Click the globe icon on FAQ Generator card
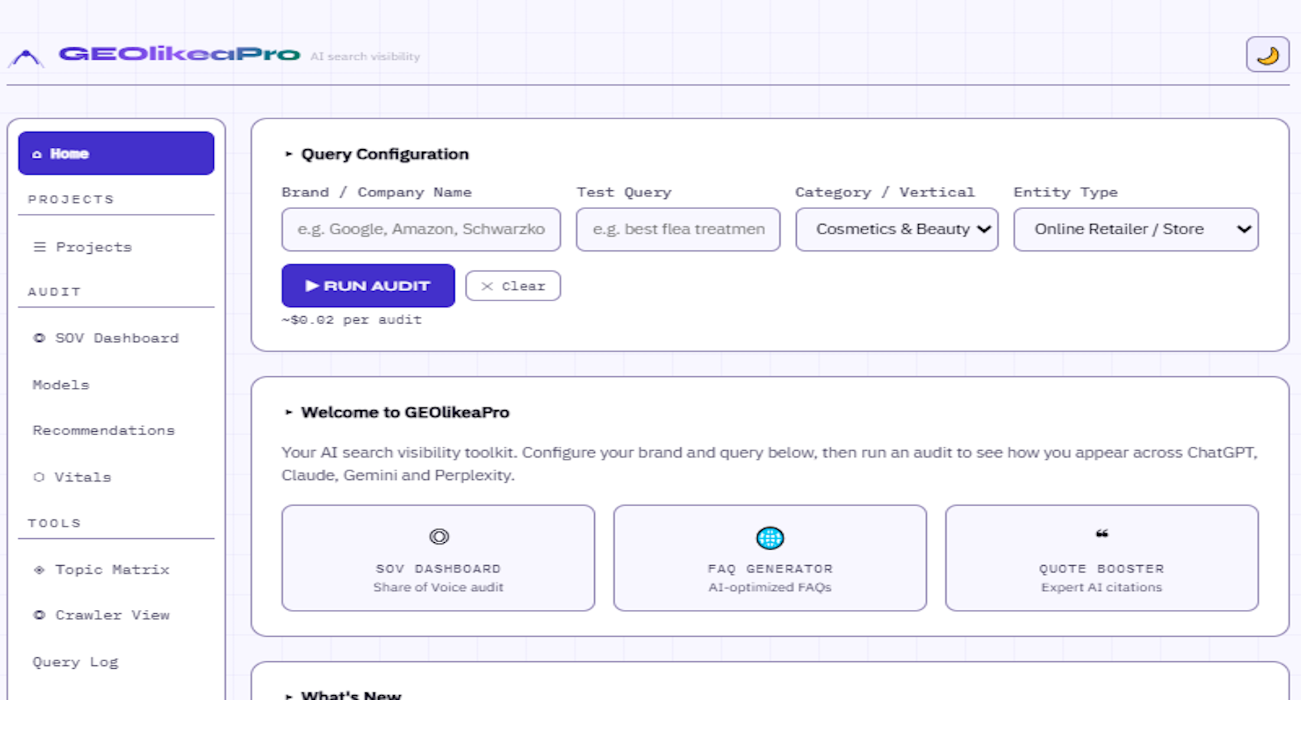Image resolution: width=1301 pixels, height=731 pixels. pyautogui.click(x=770, y=538)
